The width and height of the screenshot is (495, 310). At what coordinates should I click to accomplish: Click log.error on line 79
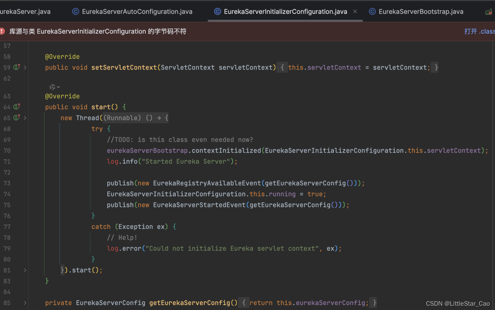tap(124, 249)
